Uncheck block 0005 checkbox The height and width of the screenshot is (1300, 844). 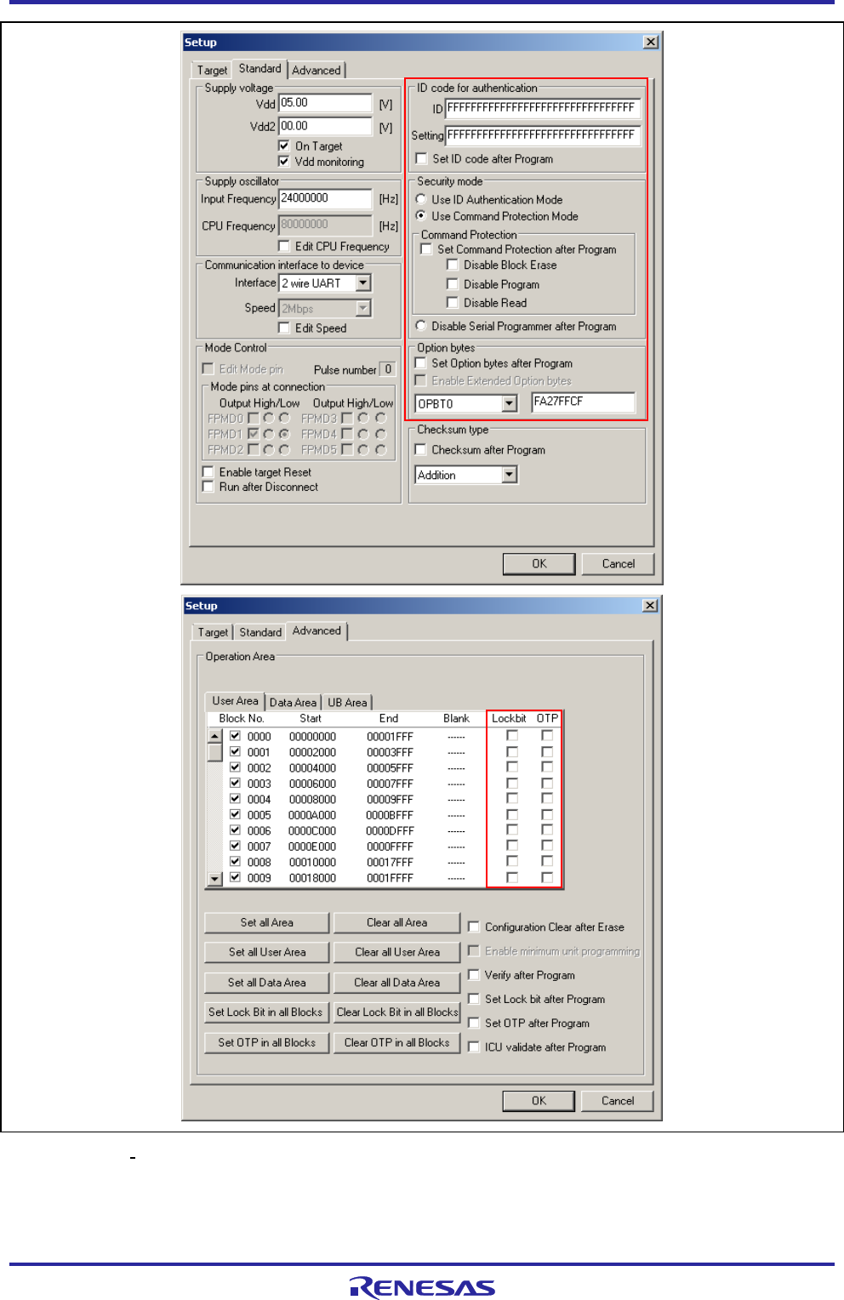(x=235, y=814)
